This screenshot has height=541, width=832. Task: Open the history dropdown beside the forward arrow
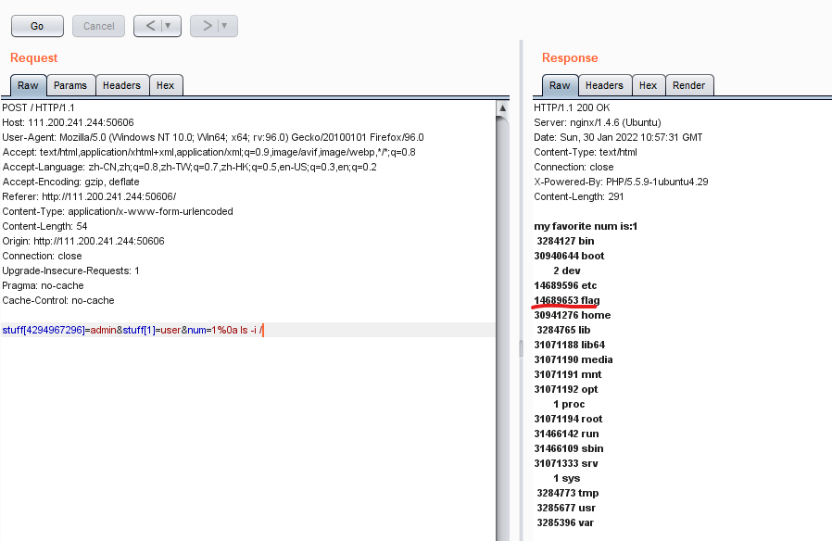click(225, 25)
